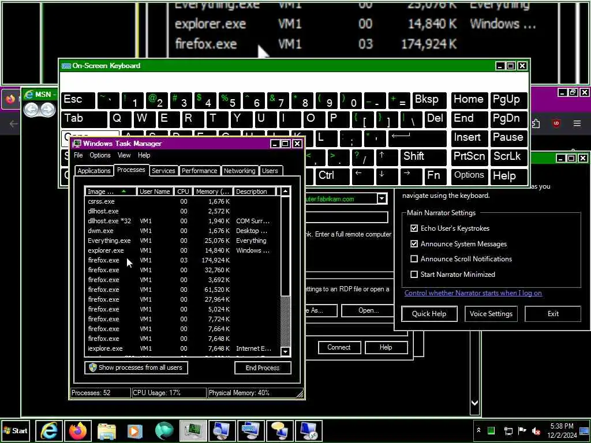Switch to Magnifier taskbar button

[222, 430]
